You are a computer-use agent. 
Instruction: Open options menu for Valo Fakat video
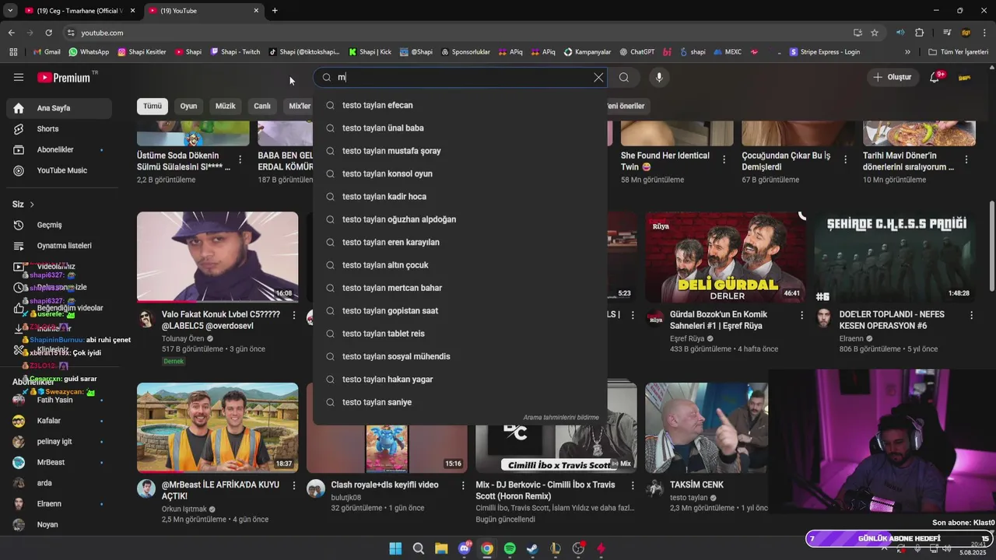click(x=294, y=315)
